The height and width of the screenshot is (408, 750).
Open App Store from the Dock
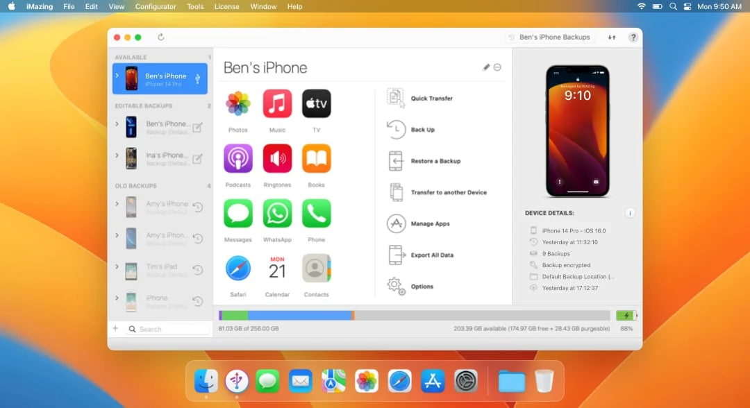coord(433,381)
